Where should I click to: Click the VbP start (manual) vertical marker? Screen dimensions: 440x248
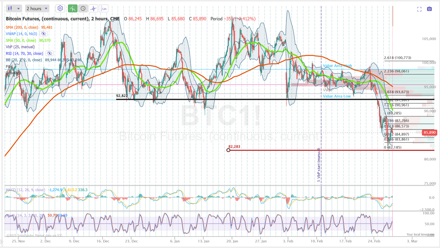319,165
